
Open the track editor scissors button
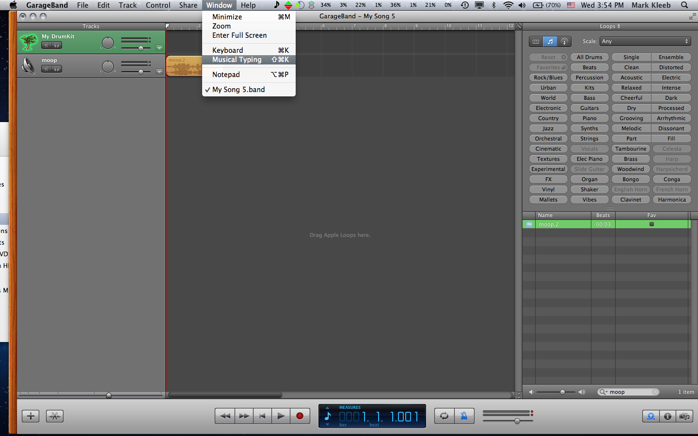55,416
